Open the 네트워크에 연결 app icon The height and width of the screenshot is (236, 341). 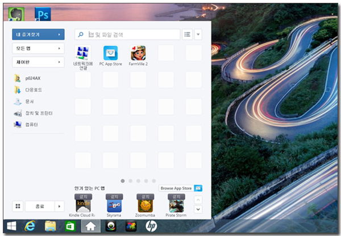(x=83, y=53)
